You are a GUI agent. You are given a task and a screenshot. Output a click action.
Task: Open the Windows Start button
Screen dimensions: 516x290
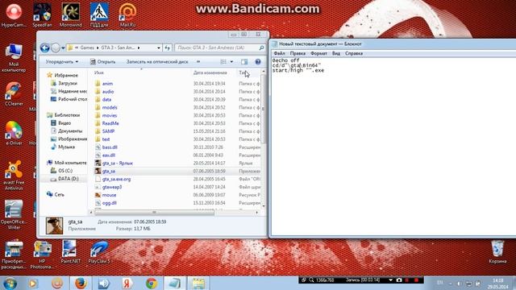click(10, 283)
